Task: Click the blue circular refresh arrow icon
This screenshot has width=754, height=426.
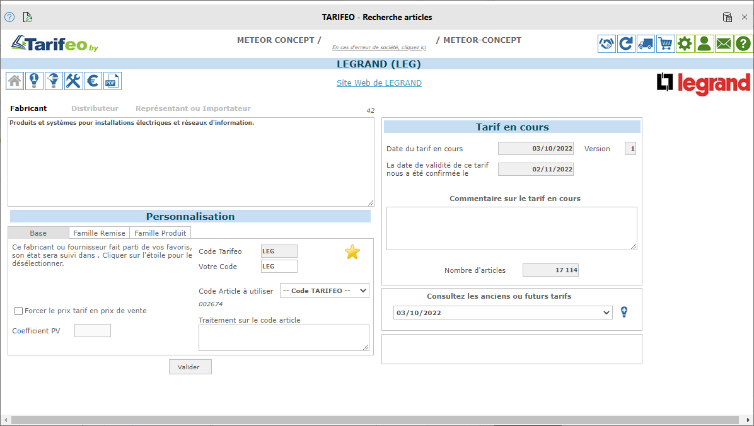Action: pos(626,43)
